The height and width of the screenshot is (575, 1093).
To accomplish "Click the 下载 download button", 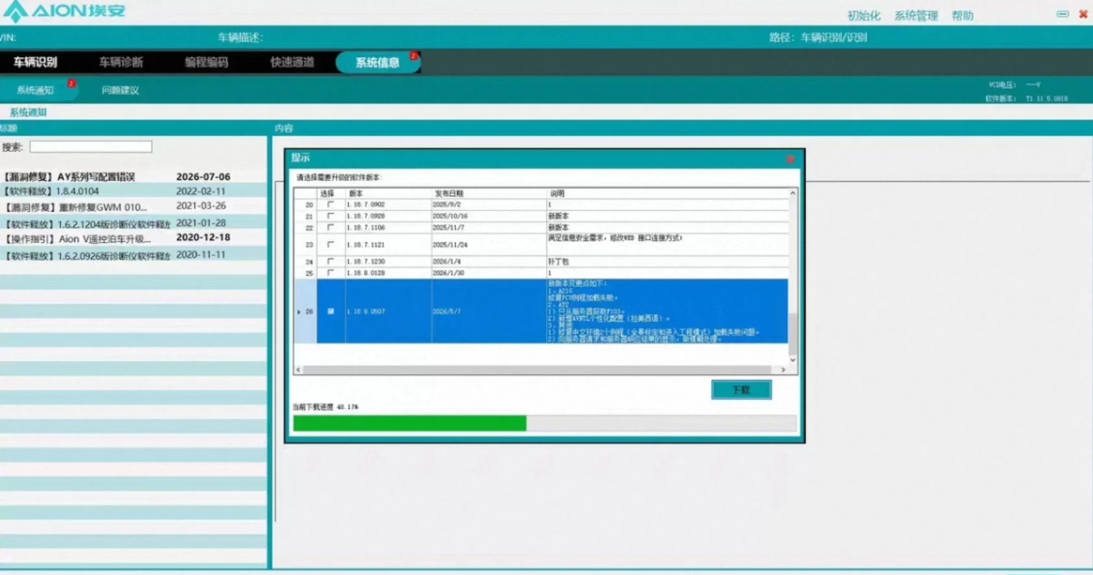I will [x=741, y=390].
